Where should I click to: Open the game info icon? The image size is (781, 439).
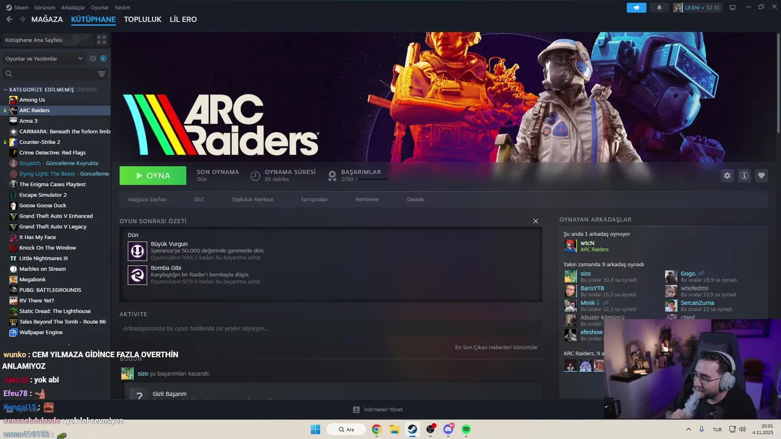click(x=744, y=176)
